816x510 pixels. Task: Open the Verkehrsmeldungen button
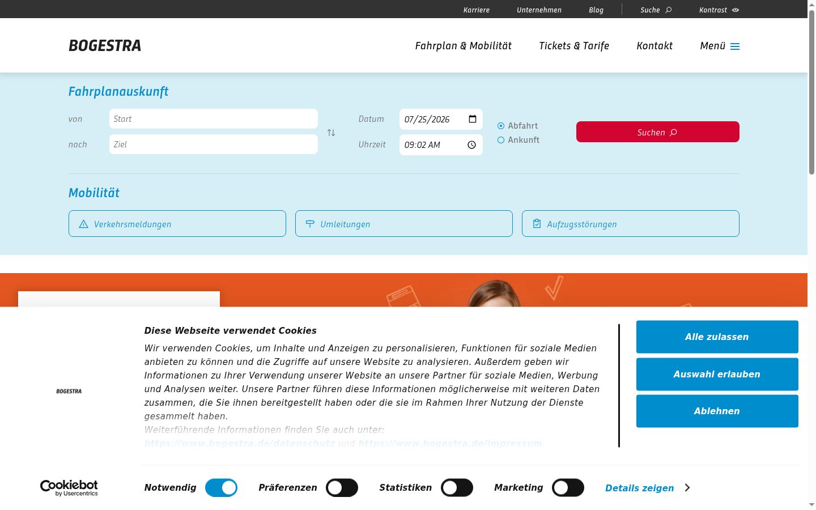point(177,224)
